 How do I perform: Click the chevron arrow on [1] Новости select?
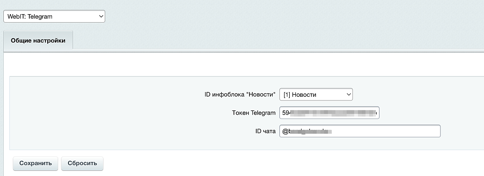pyautogui.click(x=349, y=95)
